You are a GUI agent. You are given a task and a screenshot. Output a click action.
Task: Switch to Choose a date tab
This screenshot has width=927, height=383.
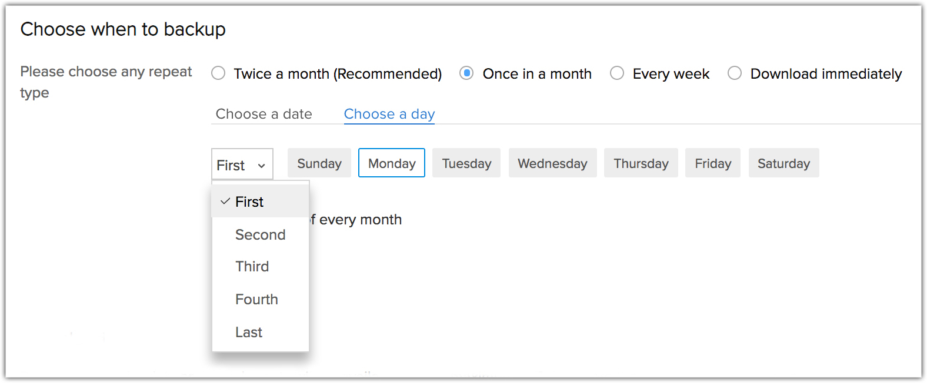(264, 114)
